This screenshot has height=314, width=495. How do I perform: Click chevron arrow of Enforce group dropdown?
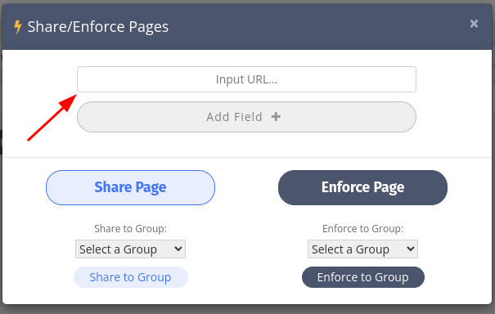[411, 249]
